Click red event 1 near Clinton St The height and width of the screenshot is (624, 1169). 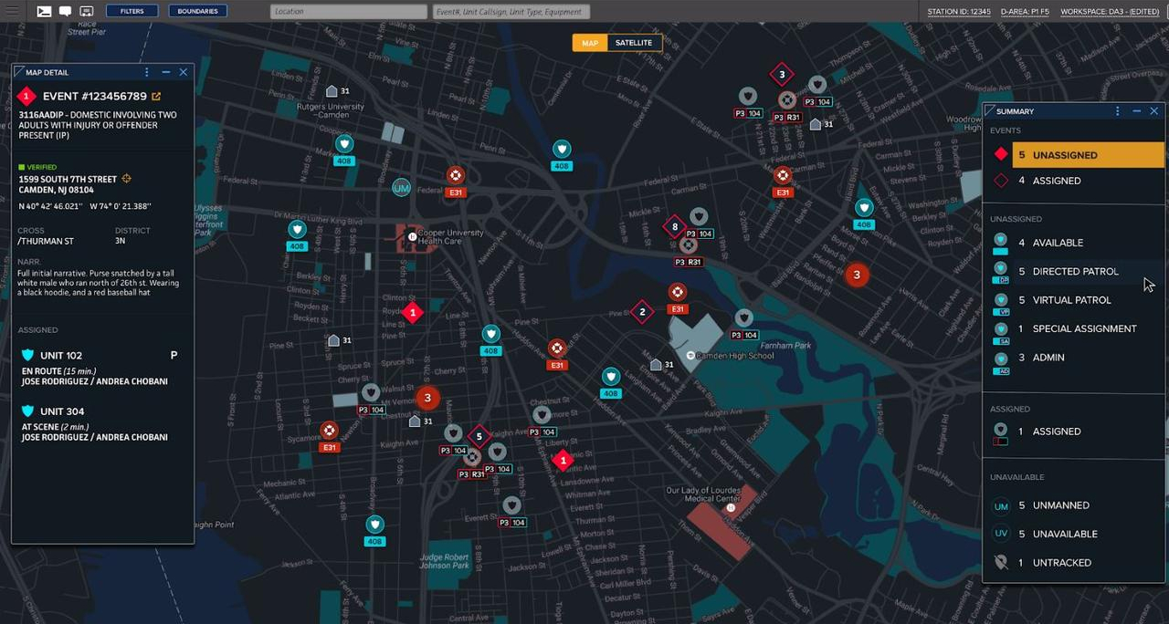coord(413,313)
